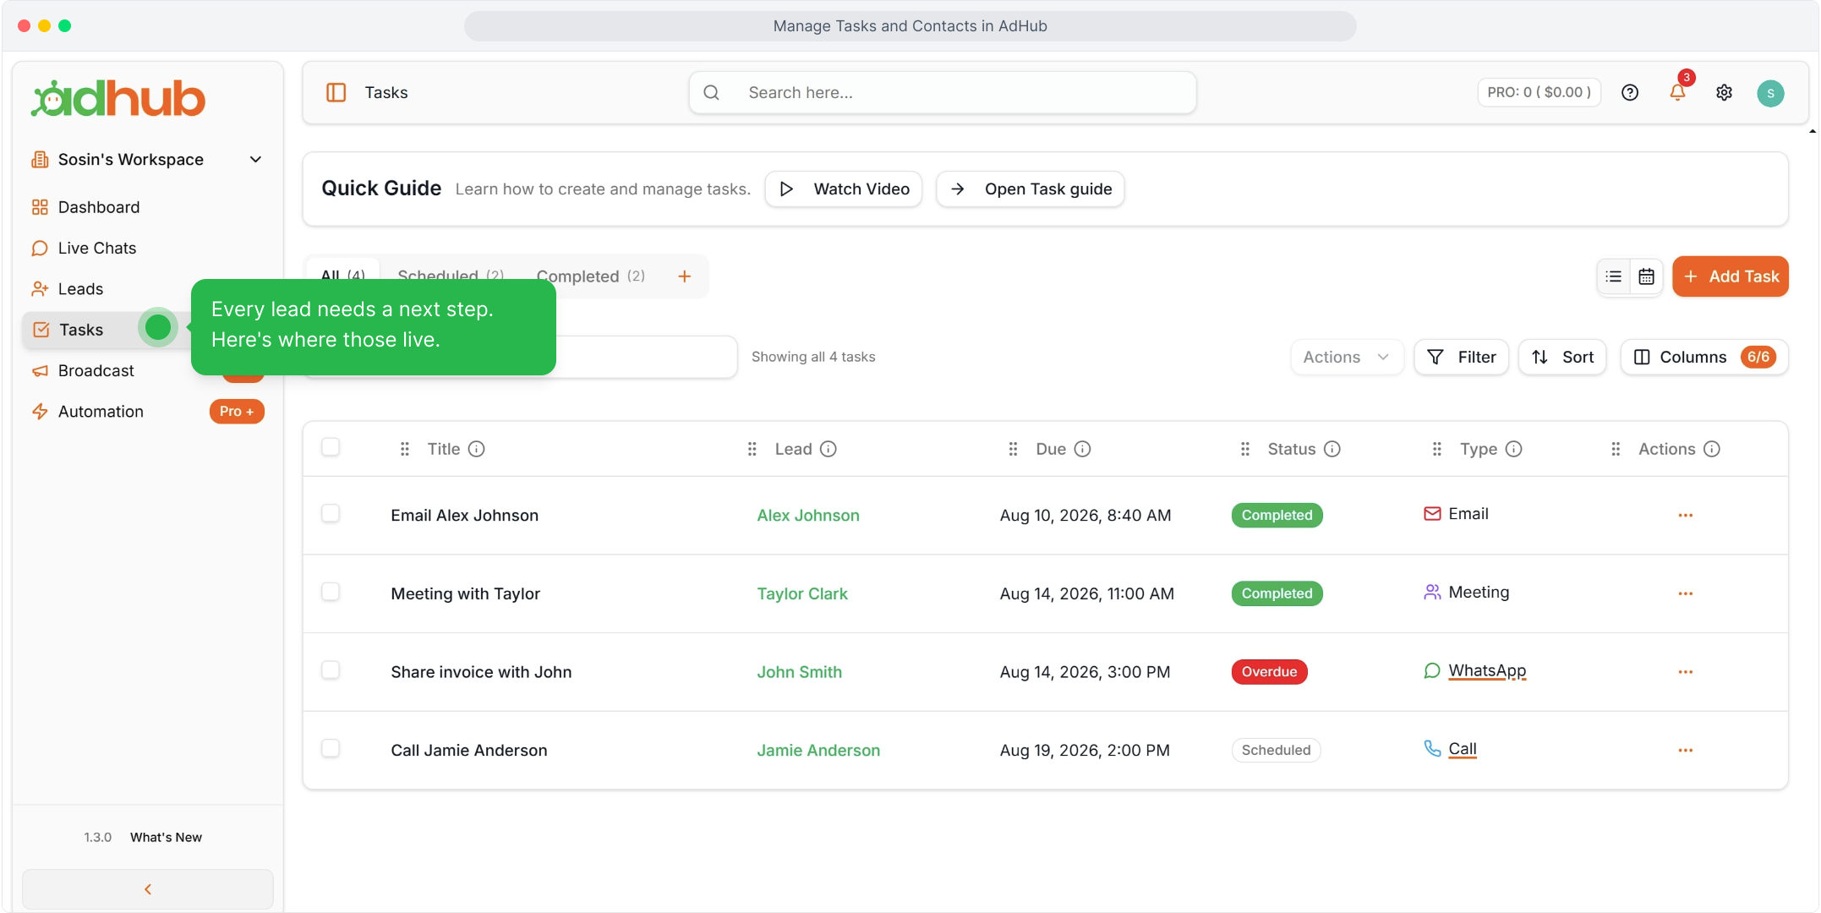
Task: Click the Watch Video button
Action: point(844,189)
